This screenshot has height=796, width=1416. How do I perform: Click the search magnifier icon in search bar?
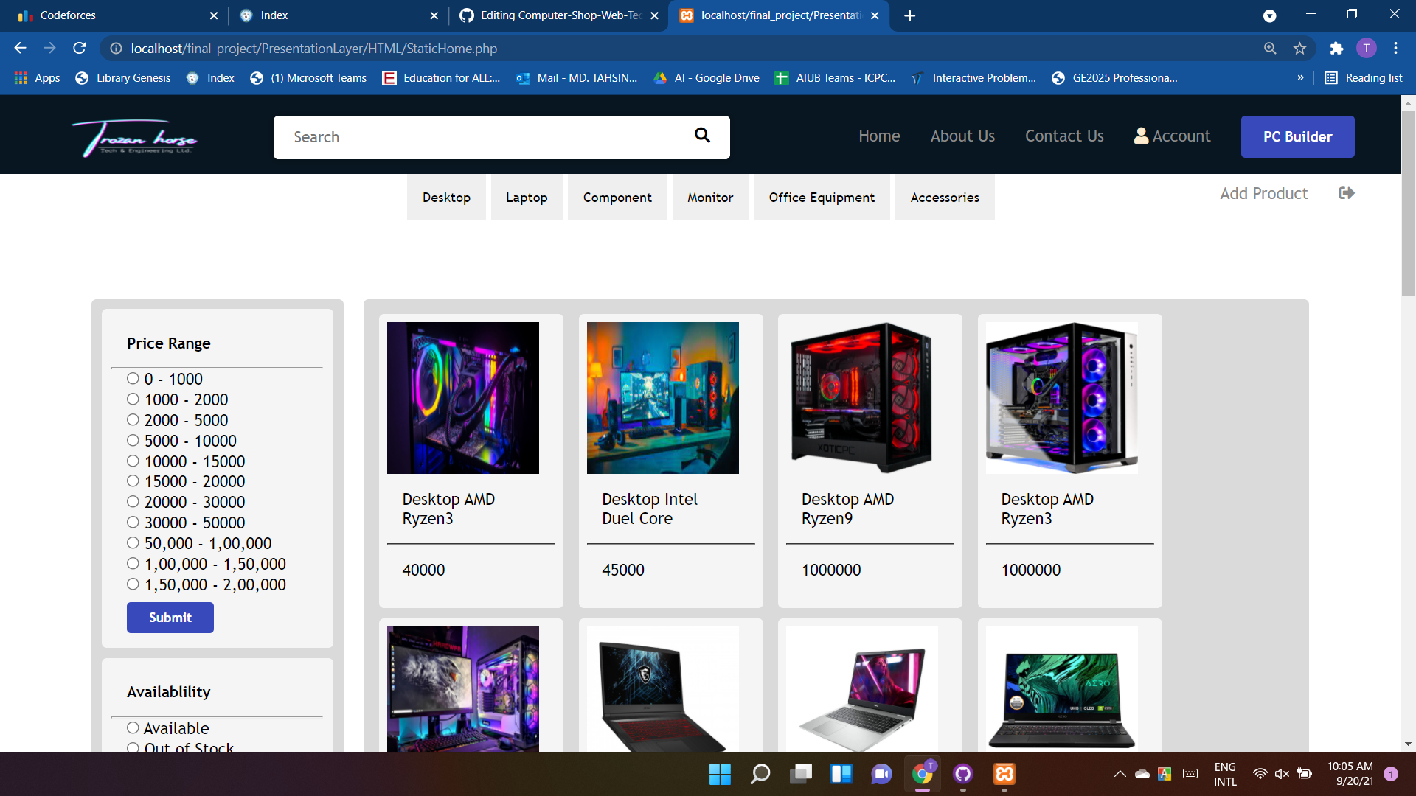(x=701, y=136)
